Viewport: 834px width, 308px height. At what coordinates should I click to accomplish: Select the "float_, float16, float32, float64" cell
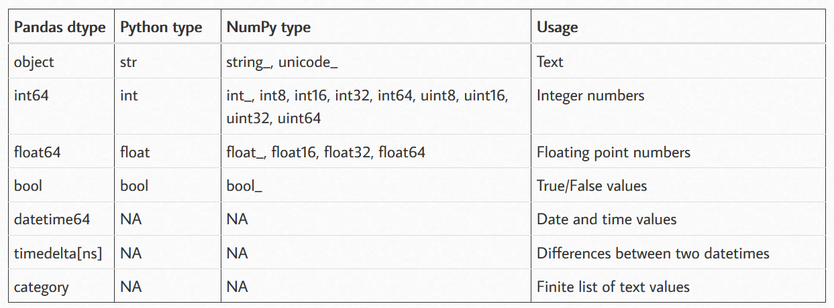(325, 152)
